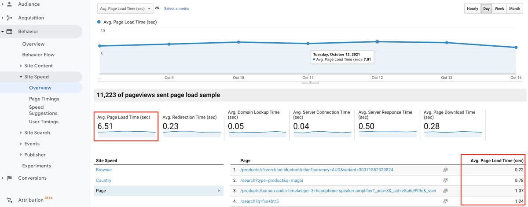Expand Site Search submenu
This screenshot has width=528, height=207.
click(21, 133)
